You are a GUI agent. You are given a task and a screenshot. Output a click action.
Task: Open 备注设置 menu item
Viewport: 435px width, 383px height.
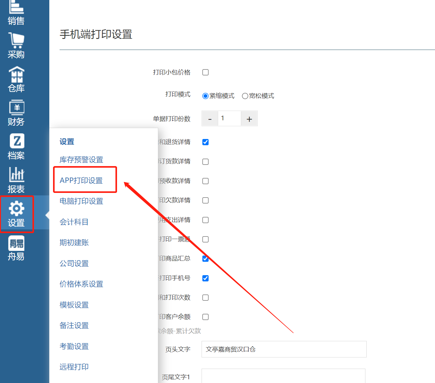click(74, 326)
